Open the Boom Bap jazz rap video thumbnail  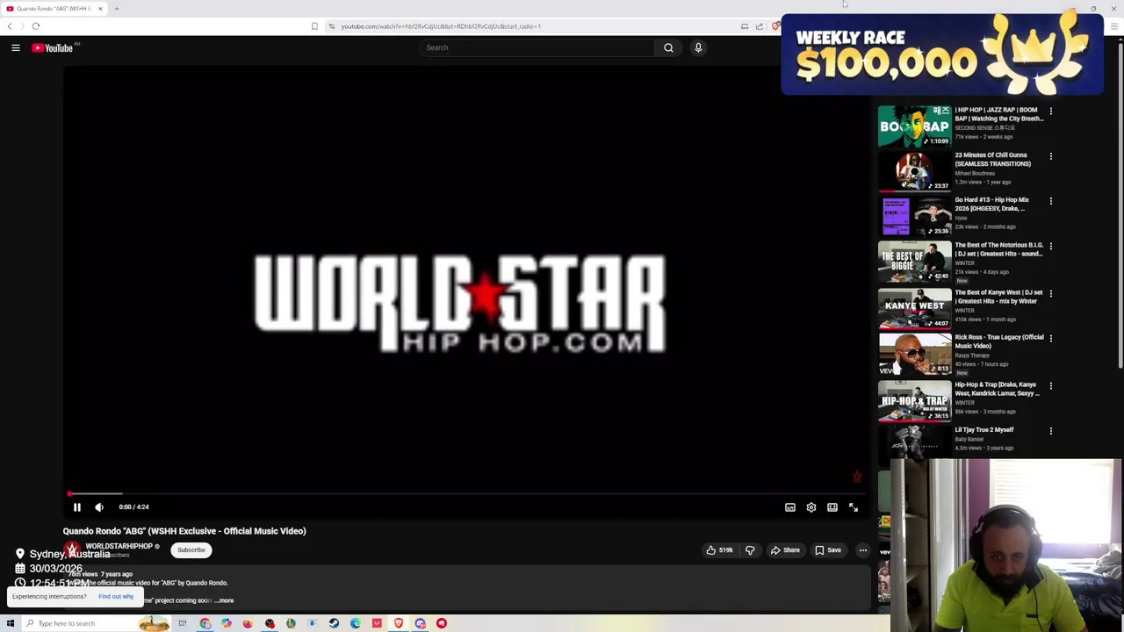coord(914,126)
